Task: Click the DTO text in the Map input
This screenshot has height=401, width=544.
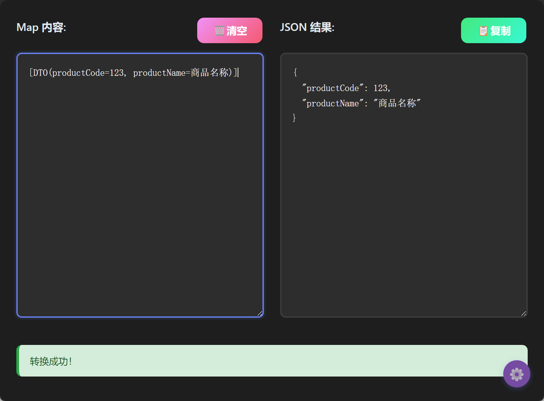Action: (40, 73)
